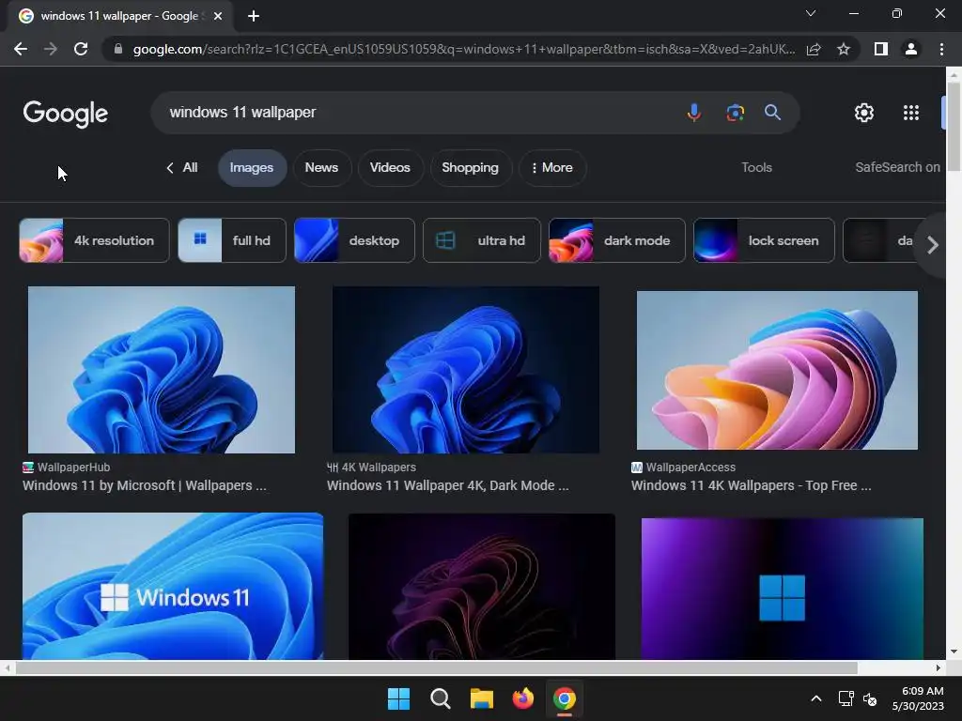This screenshot has width=962, height=721.
Task: Open SafeSearch on setting
Action: (x=897, y=167)
